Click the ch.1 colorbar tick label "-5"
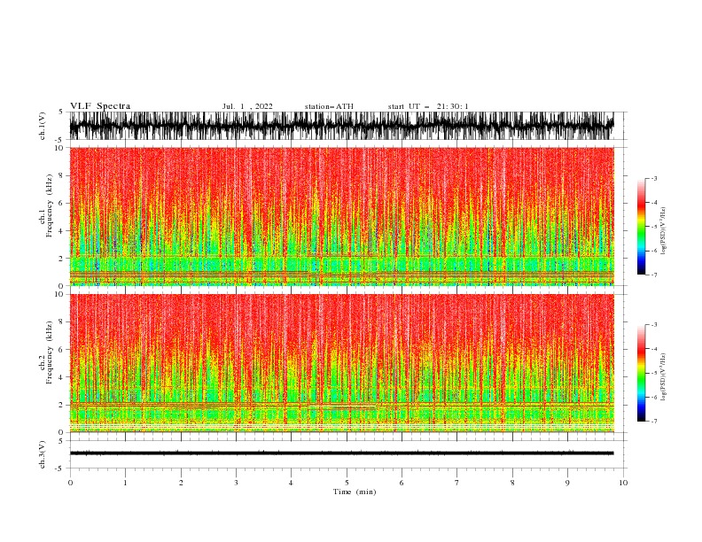The image size is (702, 542). (x=654, y=227)
